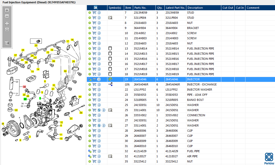275x165 pixels.
Task: Click canister symbol for part 3521M016
Action: (x=110, y=59)
